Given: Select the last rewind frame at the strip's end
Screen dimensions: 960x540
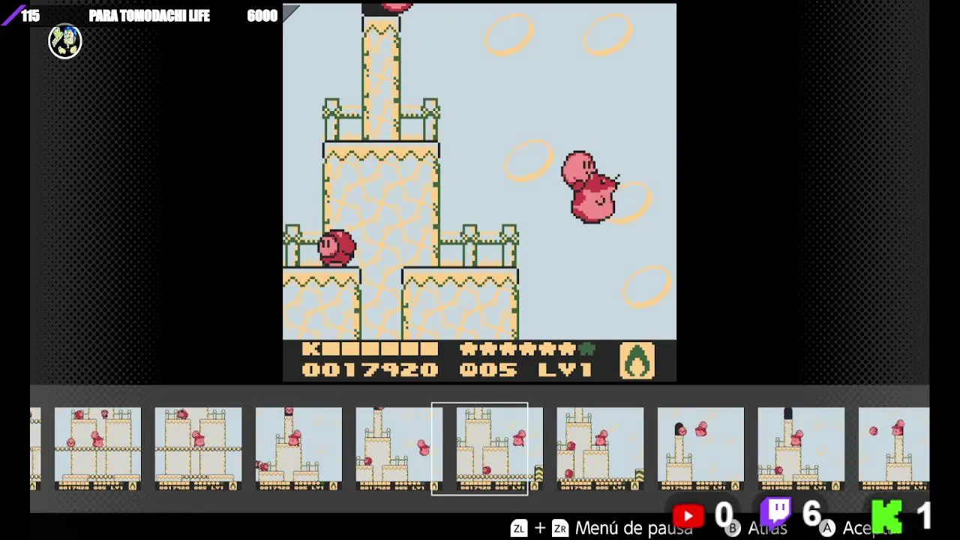Looking at the screenshot, I should point(894,448).
